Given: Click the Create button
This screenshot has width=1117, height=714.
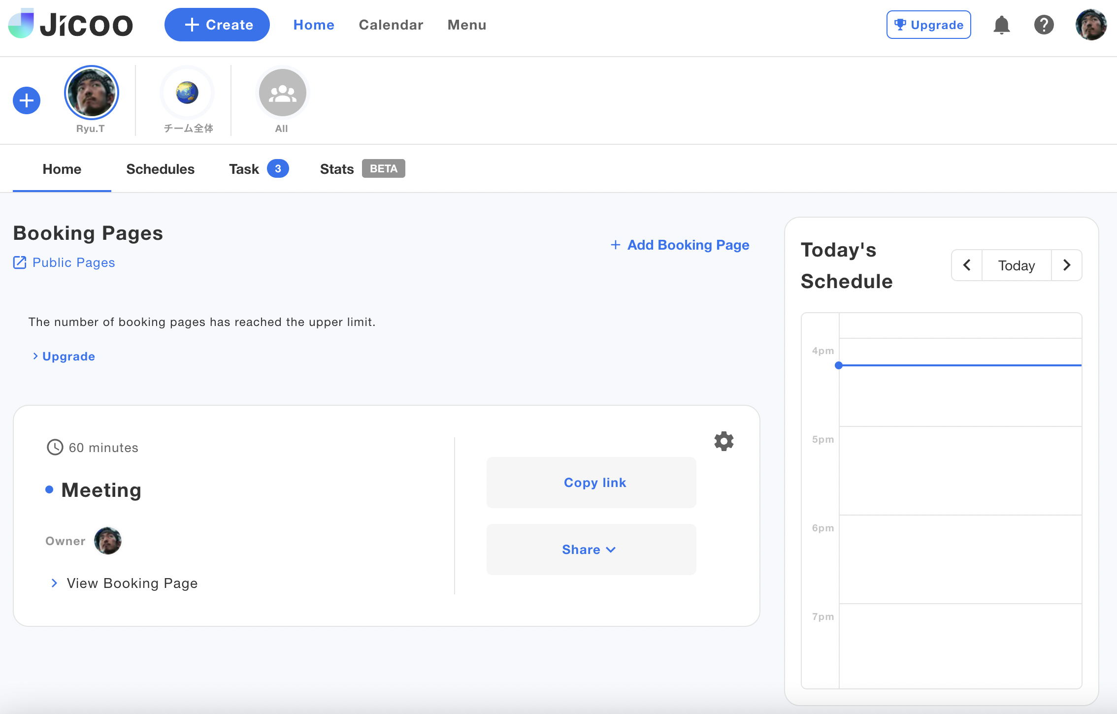Looking at the screenshot, I should point(217,24).
